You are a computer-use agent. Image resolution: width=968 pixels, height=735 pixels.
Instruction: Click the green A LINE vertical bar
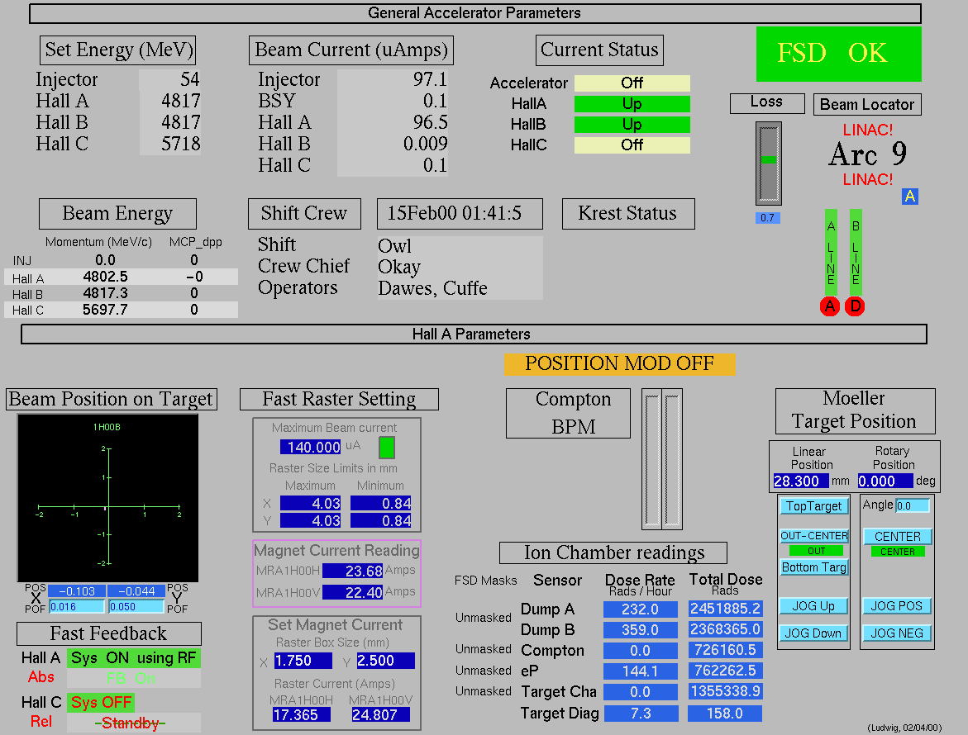(x=831, y=251)
